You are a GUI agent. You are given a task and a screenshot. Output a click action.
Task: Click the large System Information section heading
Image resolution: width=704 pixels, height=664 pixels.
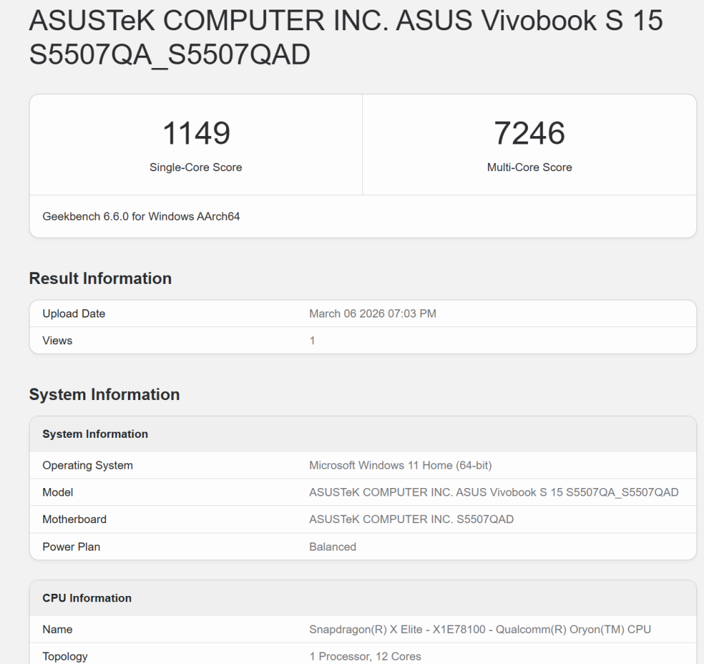click(x=104, y=395)
